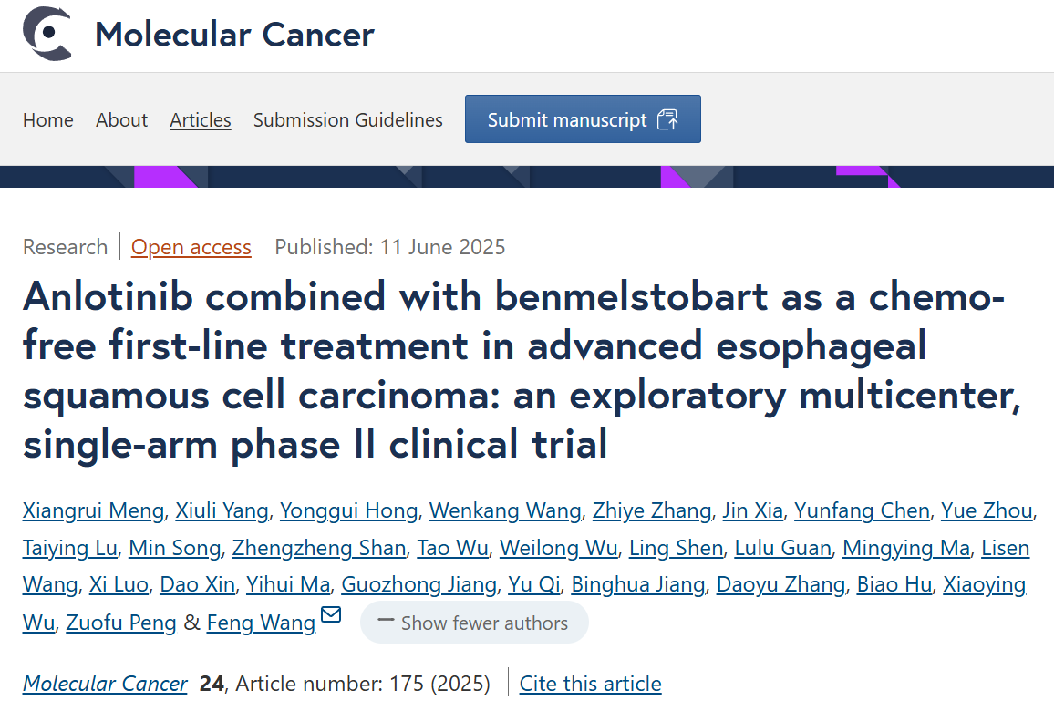The image size is (1054, 711).
Task: Click author Zuofu Peng
Action: [122, 623]
